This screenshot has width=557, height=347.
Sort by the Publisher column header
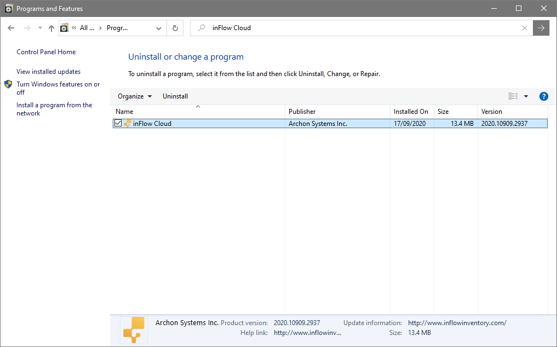pyautogui.click(x=337, y=112)
